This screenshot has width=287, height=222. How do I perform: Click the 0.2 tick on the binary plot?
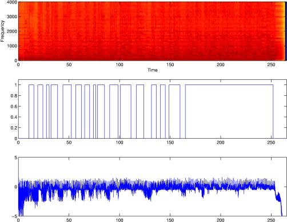(x=14, y=128)
